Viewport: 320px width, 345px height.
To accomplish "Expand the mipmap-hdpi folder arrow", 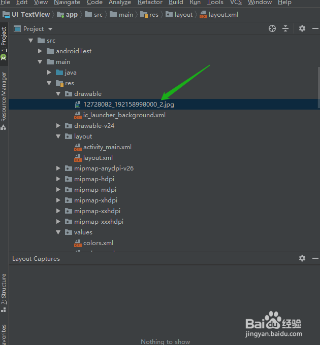I will [x=58, y=179].
